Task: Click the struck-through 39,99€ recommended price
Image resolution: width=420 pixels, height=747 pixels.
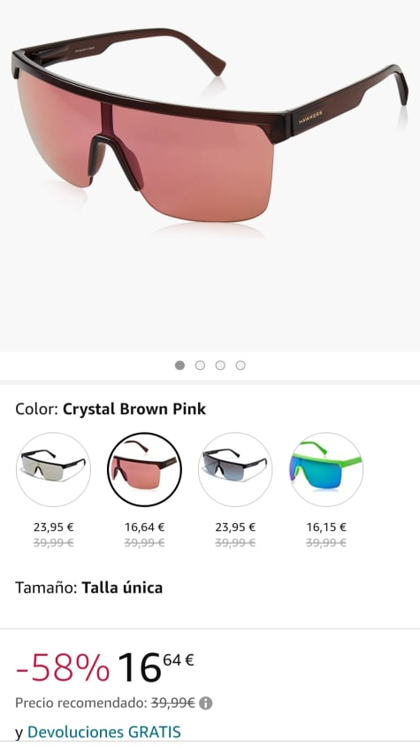Action: point(173,703)
